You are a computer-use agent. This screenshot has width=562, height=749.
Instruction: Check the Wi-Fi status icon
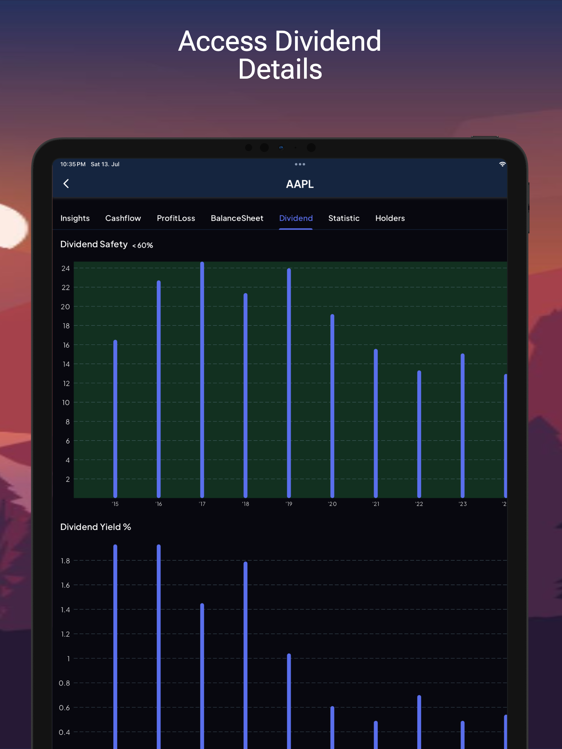pos(502,164)
